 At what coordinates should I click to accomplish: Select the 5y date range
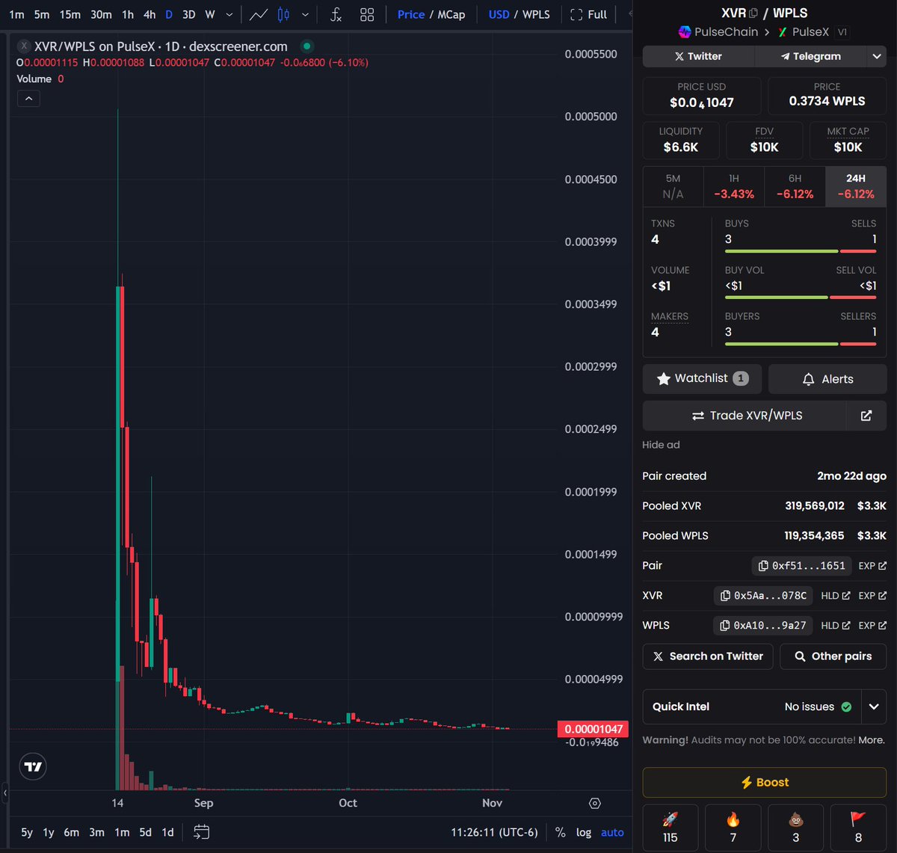pos(27,832)
